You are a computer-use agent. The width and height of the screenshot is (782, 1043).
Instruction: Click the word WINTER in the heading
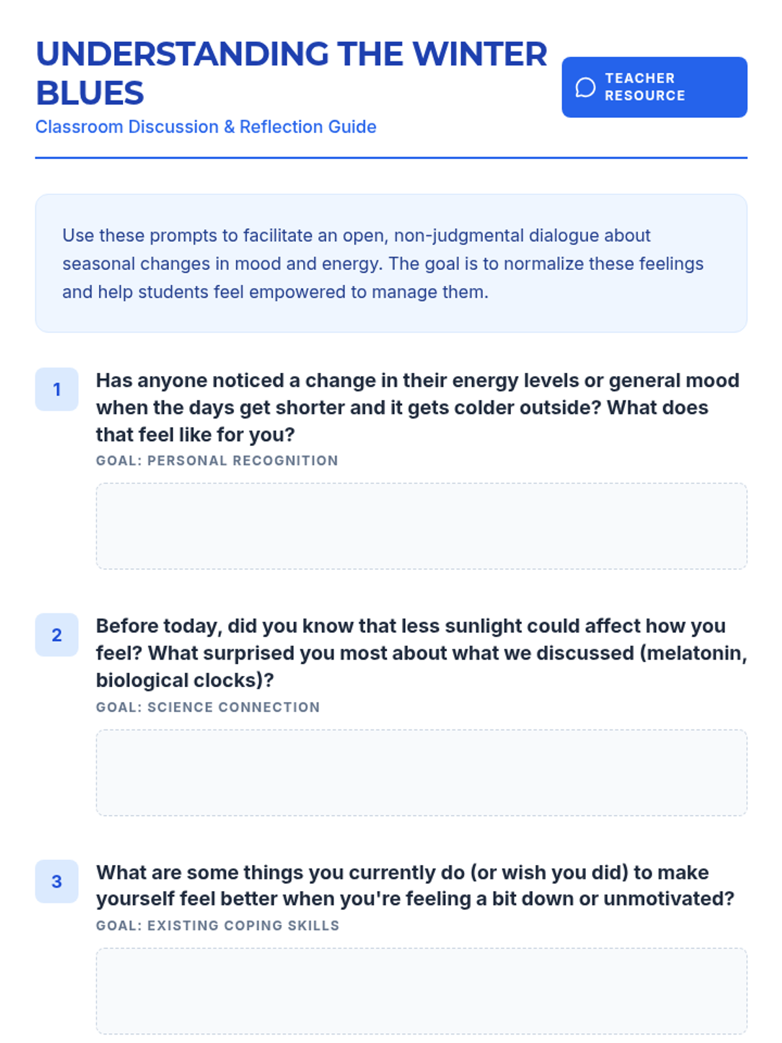pos(480,54)
